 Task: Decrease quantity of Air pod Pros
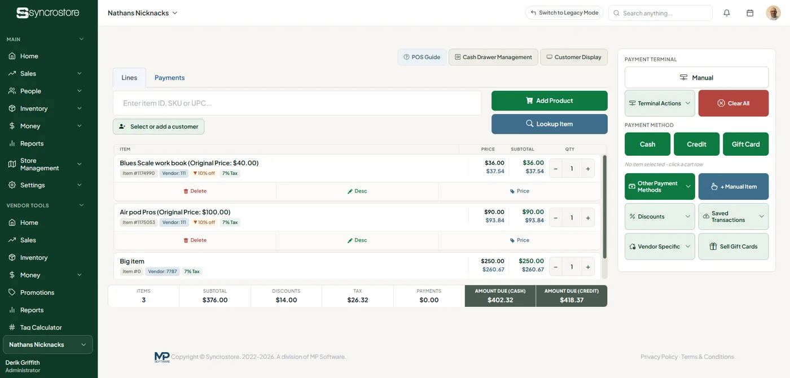click(x=556, y=218)
